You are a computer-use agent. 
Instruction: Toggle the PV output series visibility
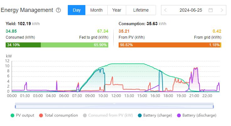(x=25, y=115)
